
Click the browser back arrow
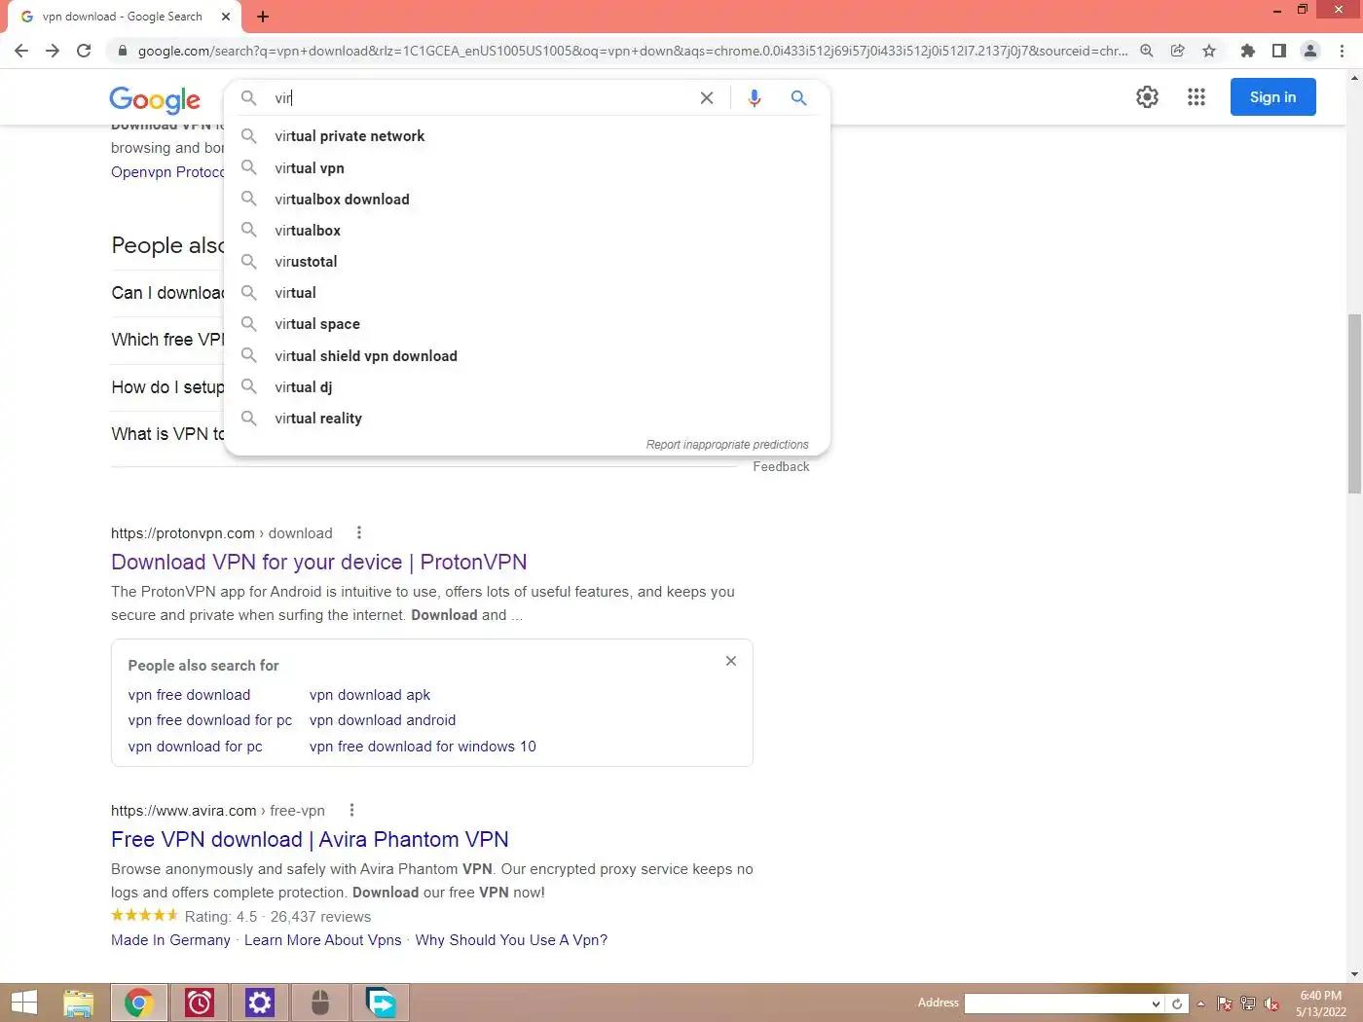[21, 51]
